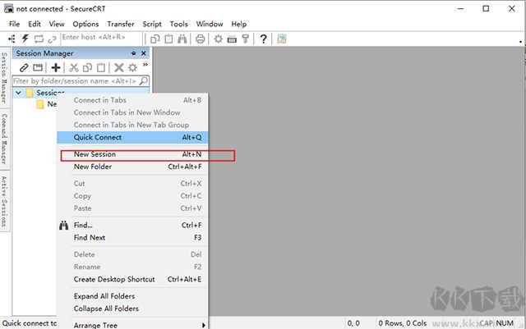Close the Session Manager panel
The height and width of the screenshot is (329, 526).
(144, 53)
